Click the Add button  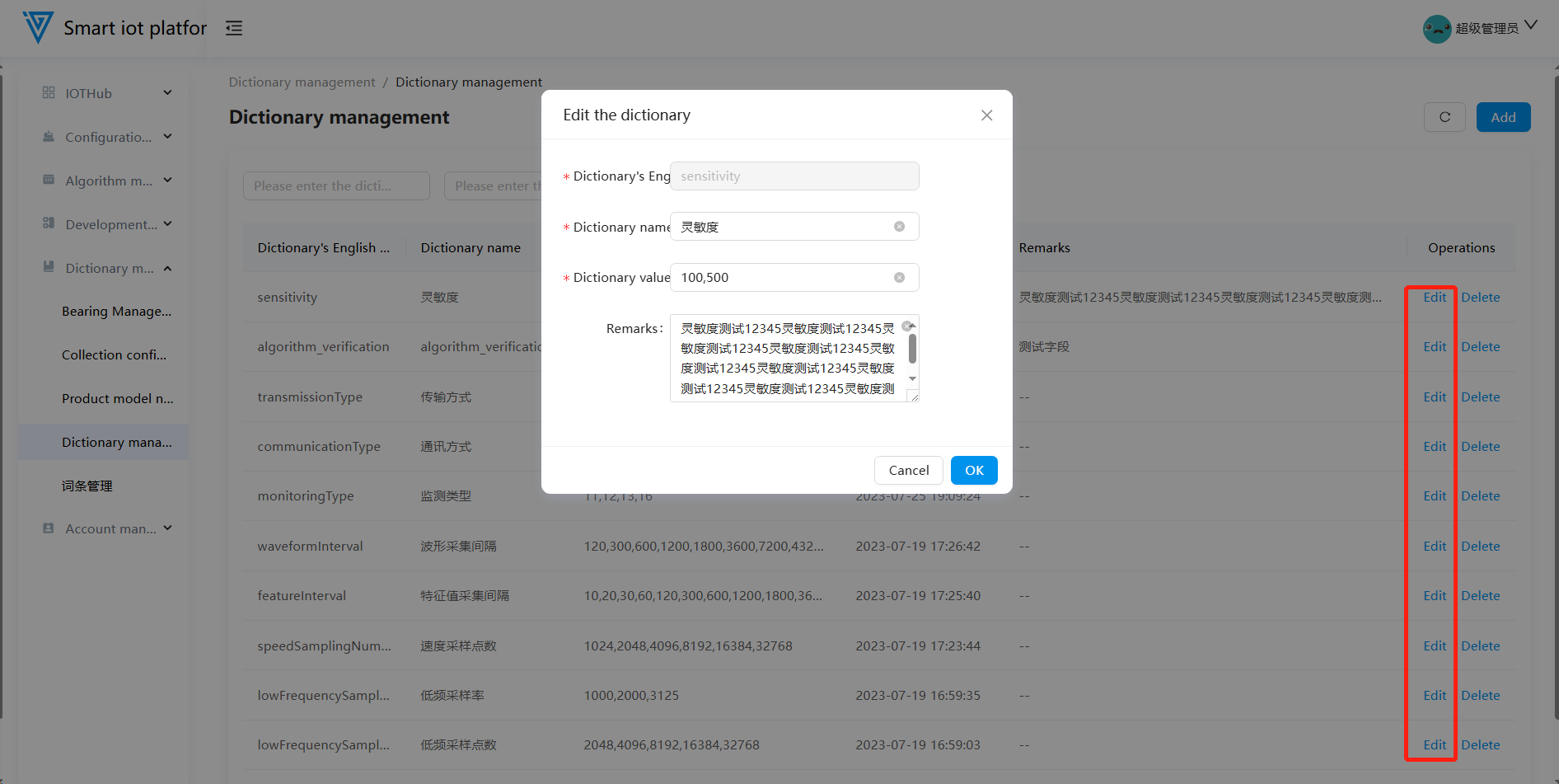[x=1503, y=117]
